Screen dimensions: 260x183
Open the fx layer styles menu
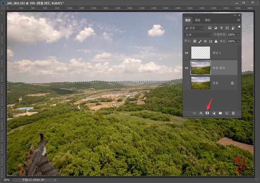tap(201, 113)
